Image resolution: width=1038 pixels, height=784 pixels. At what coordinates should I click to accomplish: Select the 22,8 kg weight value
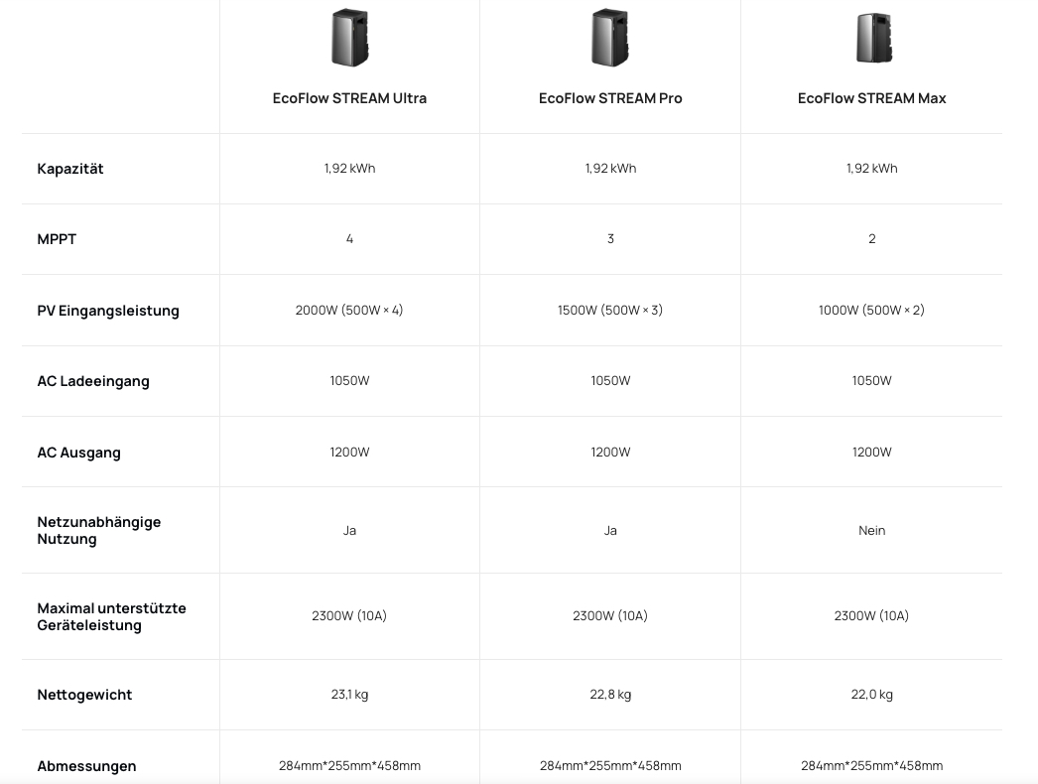[x=610, y=695]
